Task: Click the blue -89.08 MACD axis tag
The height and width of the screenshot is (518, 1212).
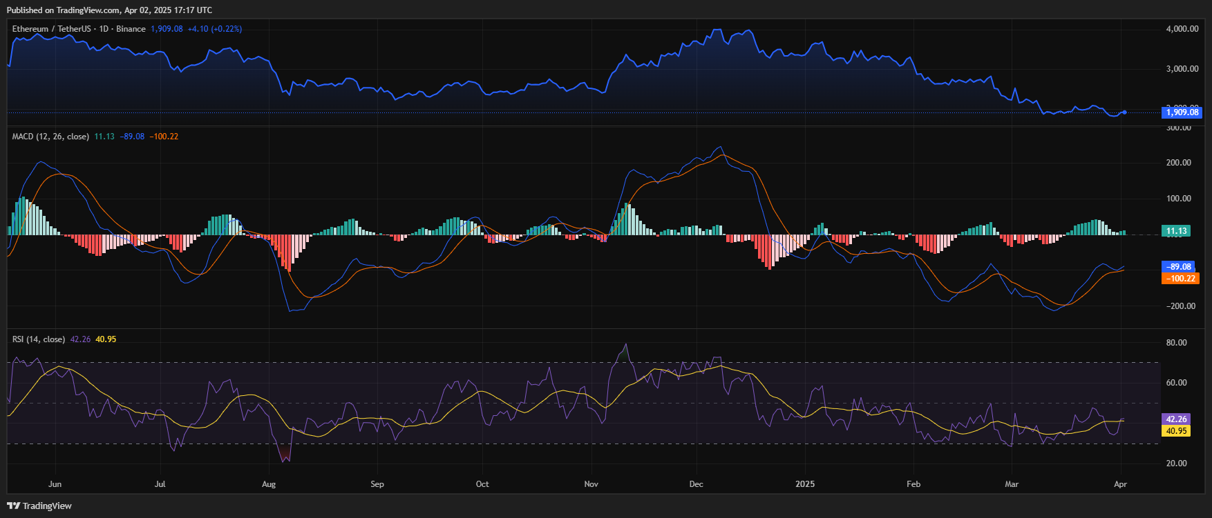Action: point(1180,267)
